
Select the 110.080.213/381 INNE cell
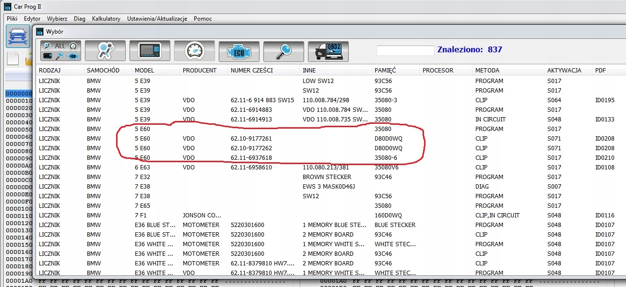click(x=326, y=167)
